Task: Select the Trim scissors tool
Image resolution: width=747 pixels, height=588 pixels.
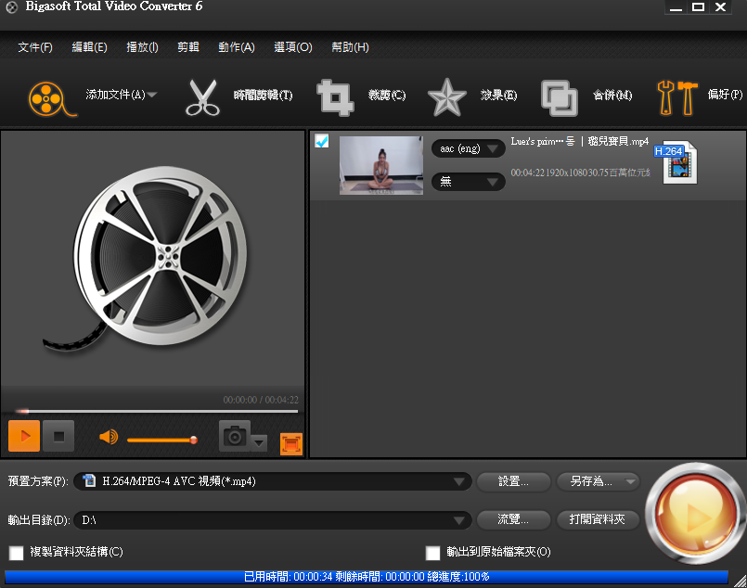Action: tap(202, 96)
